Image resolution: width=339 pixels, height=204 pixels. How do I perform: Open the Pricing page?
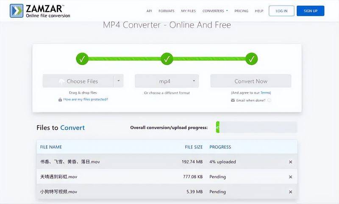click(x=241, y=11)
